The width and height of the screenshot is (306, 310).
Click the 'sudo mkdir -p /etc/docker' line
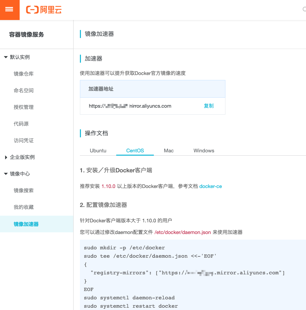[124, 248]
